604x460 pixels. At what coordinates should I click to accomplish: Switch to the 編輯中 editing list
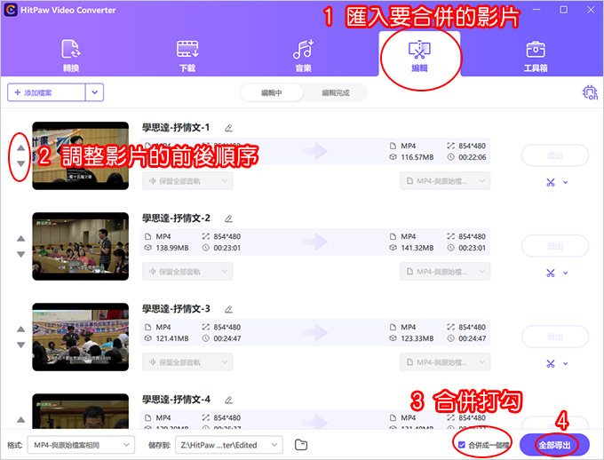(272, 93)
